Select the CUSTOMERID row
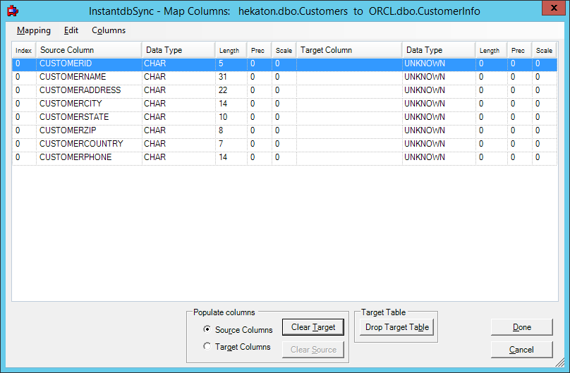Screen dimensions: 570x373 point(284,63)
